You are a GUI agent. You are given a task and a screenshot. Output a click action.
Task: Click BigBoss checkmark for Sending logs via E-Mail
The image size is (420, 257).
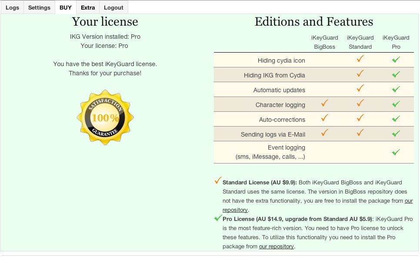(324, 134)
